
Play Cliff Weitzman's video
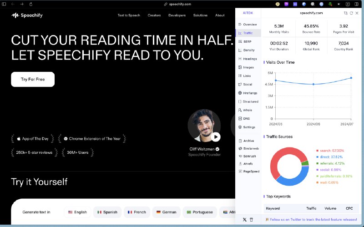click(216, 137)
